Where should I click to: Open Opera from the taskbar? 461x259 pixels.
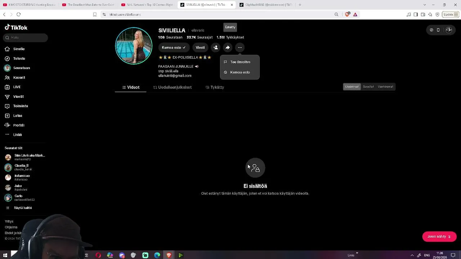98,255
